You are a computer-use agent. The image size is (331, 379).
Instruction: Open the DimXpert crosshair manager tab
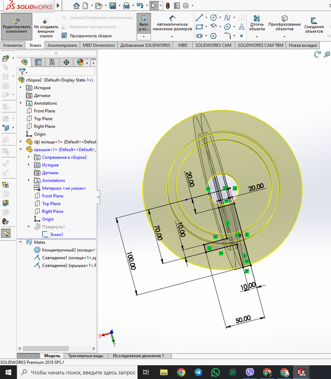(x=66, y=62)
